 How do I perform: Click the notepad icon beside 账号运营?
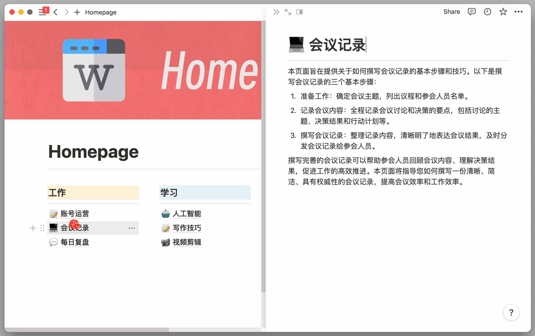click(53, 214)
